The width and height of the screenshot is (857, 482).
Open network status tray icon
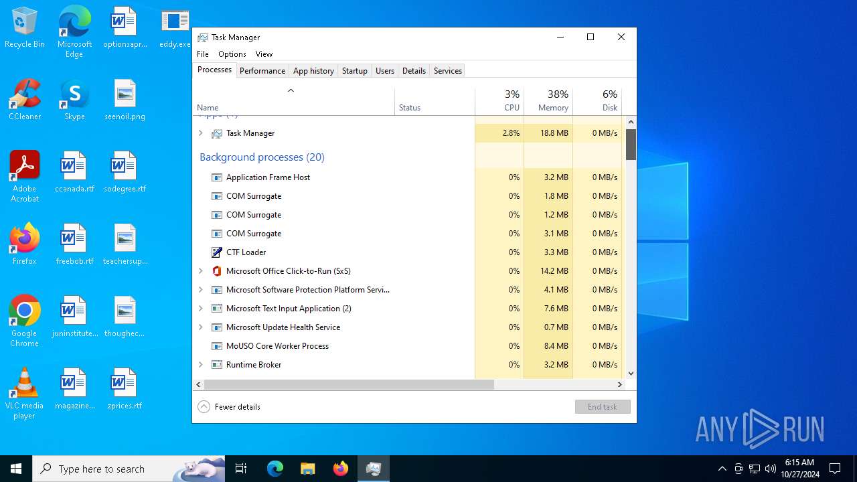click(755, 469)
